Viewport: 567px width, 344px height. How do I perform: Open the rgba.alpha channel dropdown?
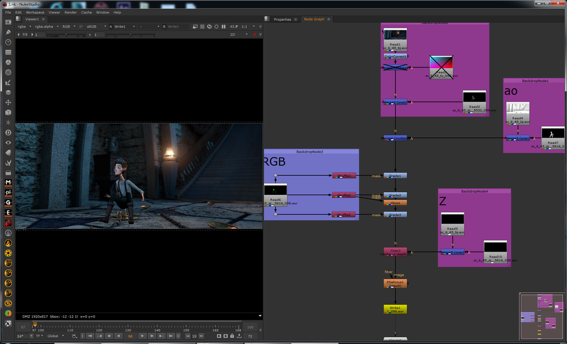click(46, 26)
